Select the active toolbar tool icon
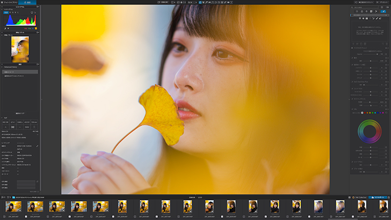Image resolution: width=391 pixels, height=220 pixels. (200, 2)
